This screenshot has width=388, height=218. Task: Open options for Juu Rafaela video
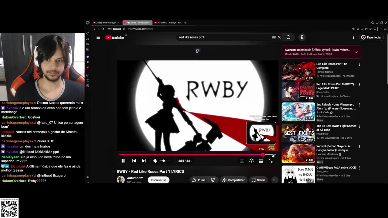[x=360, y=105]
